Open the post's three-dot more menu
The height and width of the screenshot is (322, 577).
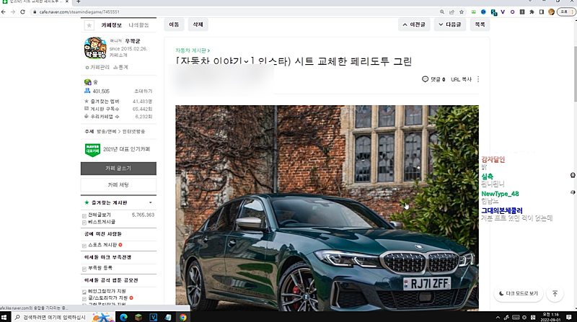pos(478,79)
